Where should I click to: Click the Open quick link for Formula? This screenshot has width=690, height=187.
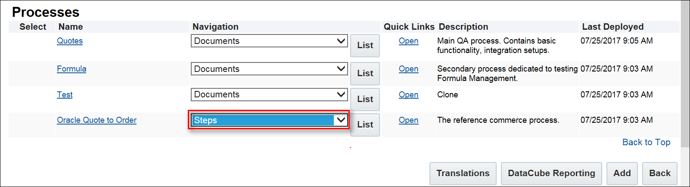pyautogui.click(x=408, y=69)
